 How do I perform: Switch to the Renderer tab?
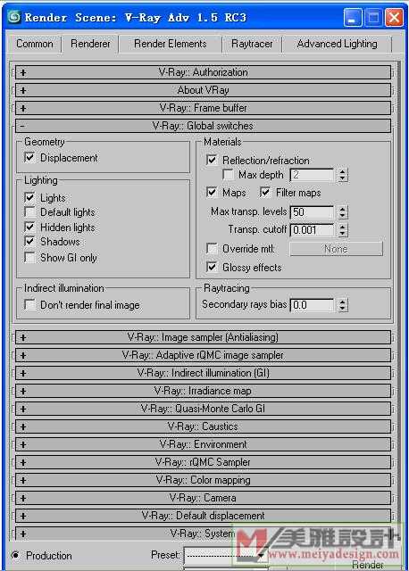[90, 44]
